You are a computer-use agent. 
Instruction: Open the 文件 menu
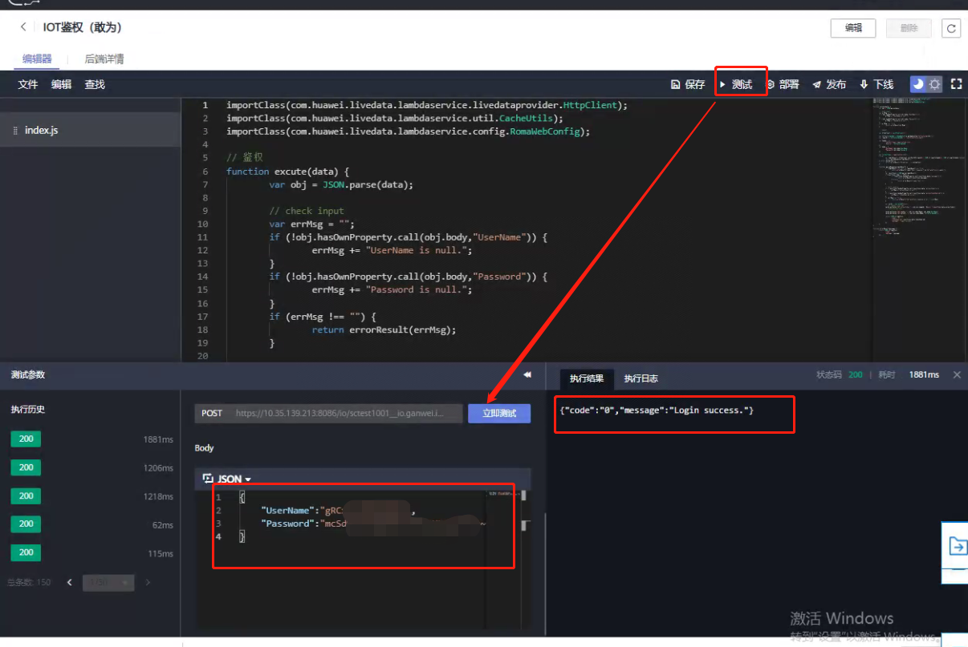coord(28,84)
